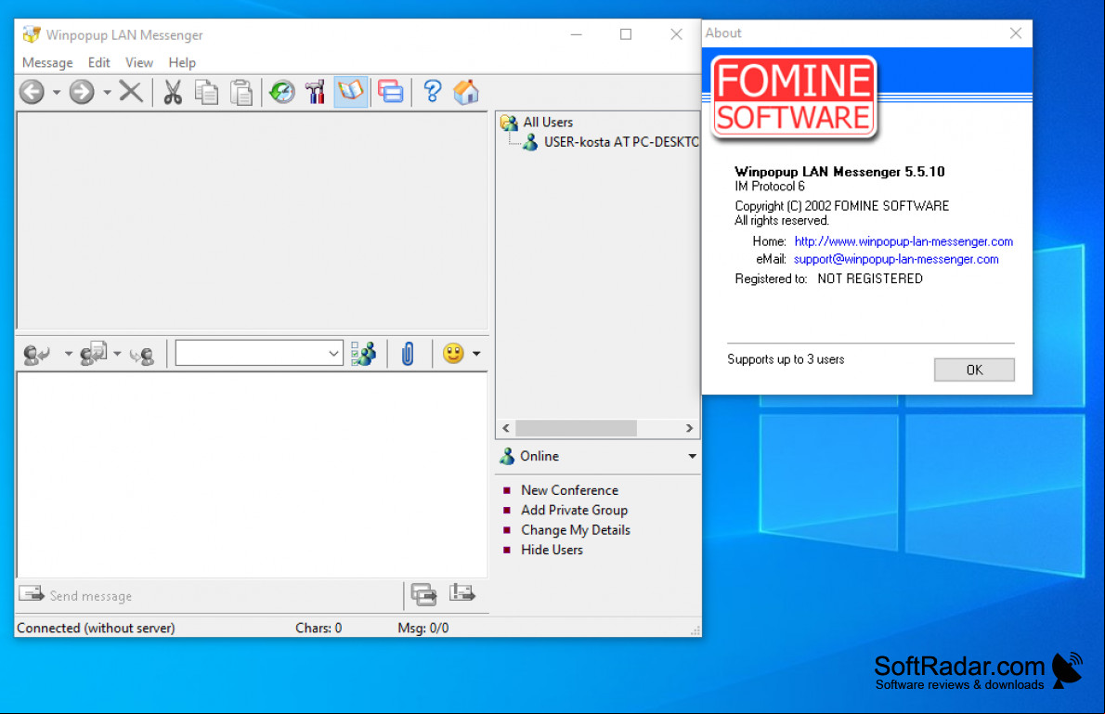
Task: Maximize the Winpopup LAN Messenger window
Action: click(625, 33)
